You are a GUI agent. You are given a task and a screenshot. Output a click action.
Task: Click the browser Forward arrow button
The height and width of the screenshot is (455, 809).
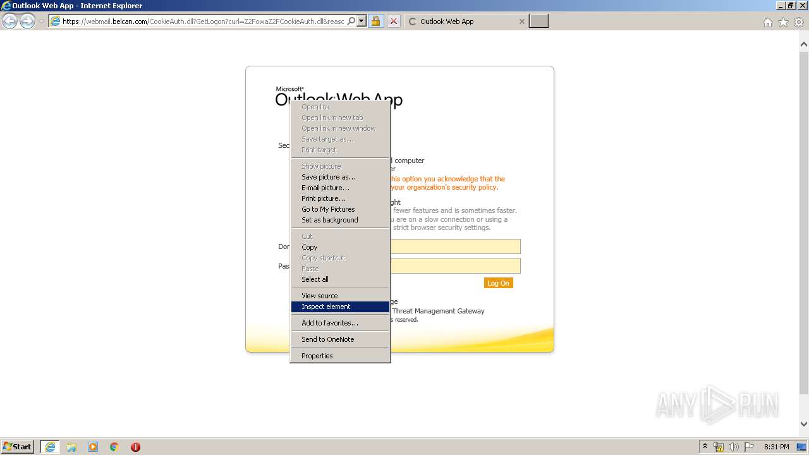[27, 21]
